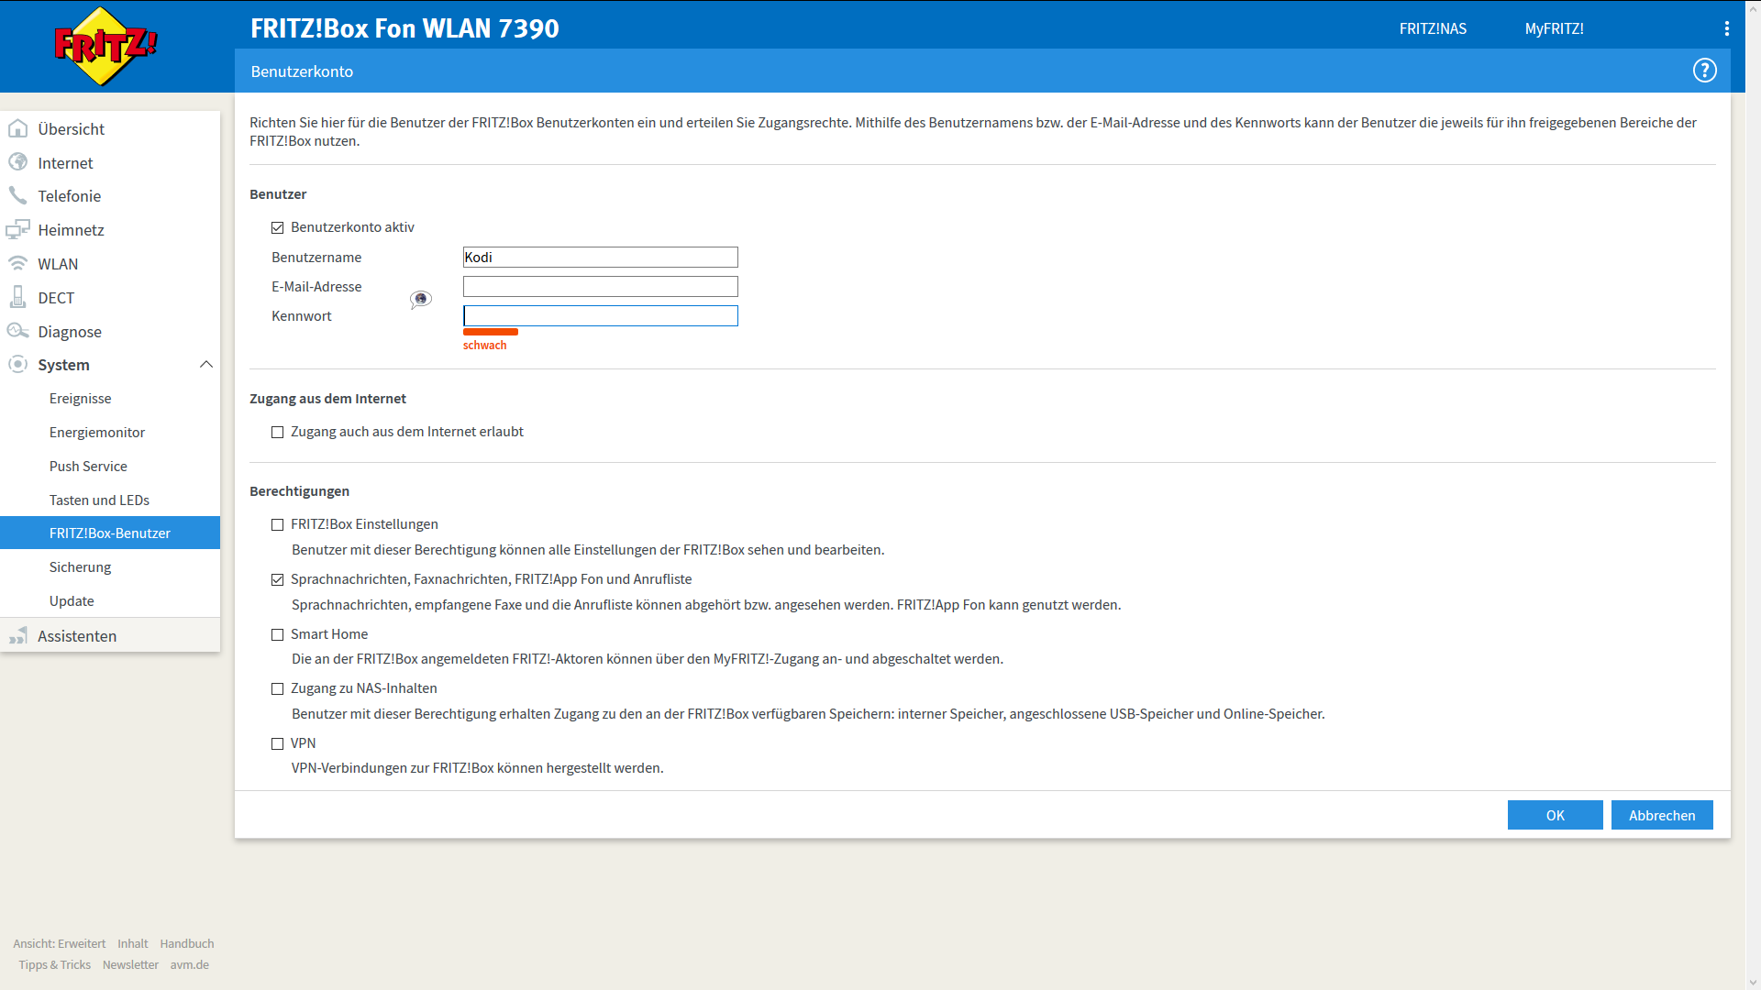Focus the Benutzername field containing Kodi
The height and width of the screenshot is (990, 1761).
click(x=600, y=258)
